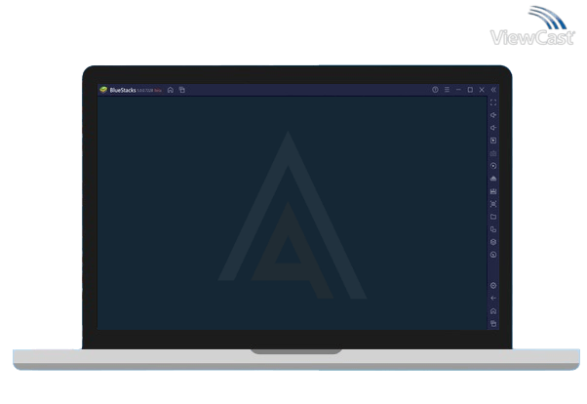Click the square play-arrow icon in sidebar
The height and width of the screenshot is (404, 587).
point(493,141)
